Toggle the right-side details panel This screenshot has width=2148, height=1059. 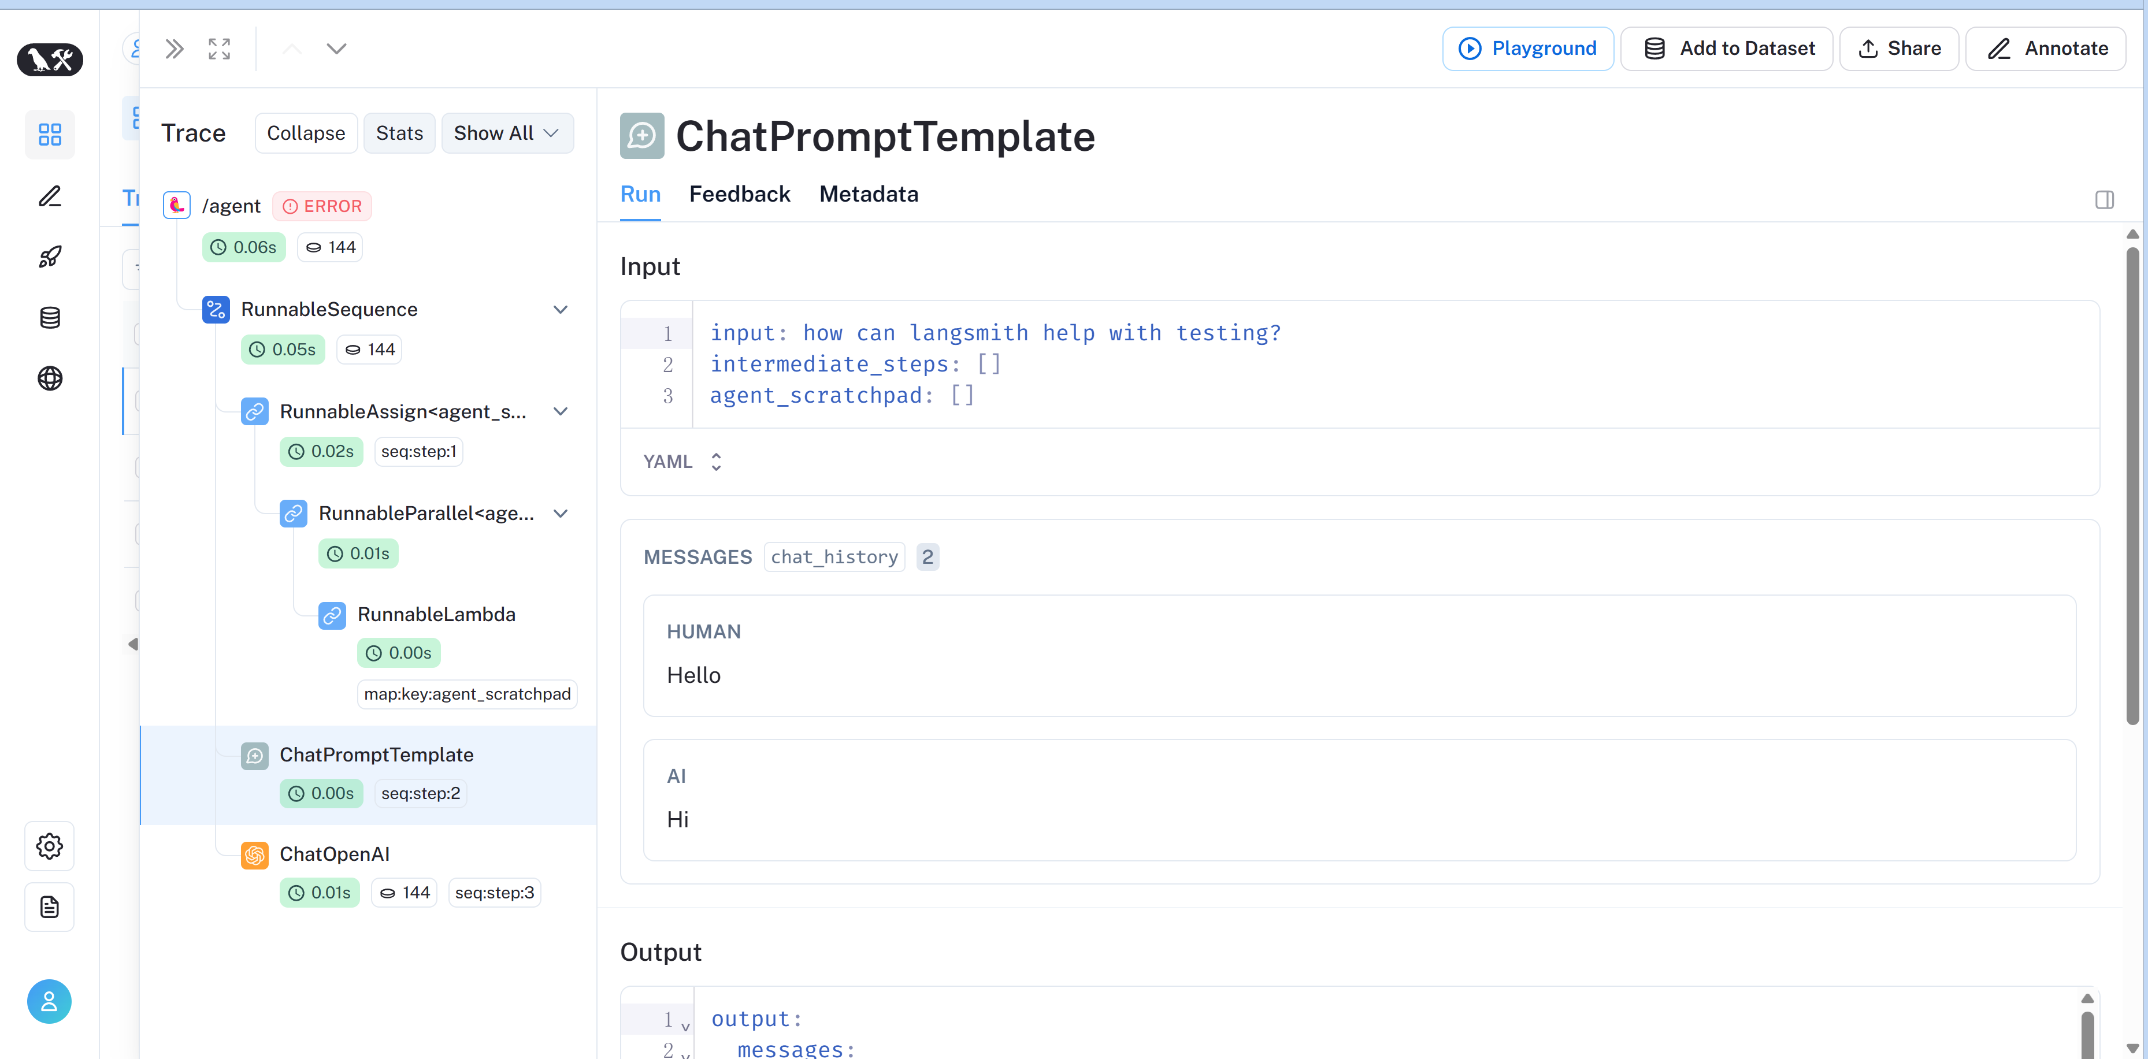[x=2105, y=199]
